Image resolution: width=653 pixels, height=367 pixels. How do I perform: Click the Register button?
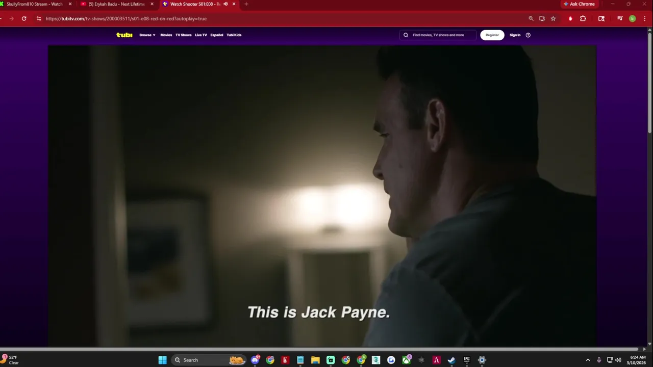pyautogui.click(x=492, y=35)
